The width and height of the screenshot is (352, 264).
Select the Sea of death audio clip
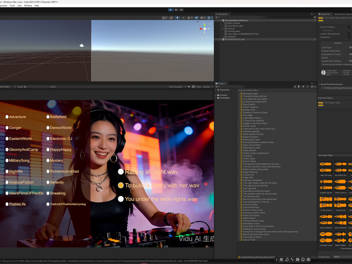tap(248, 104)
